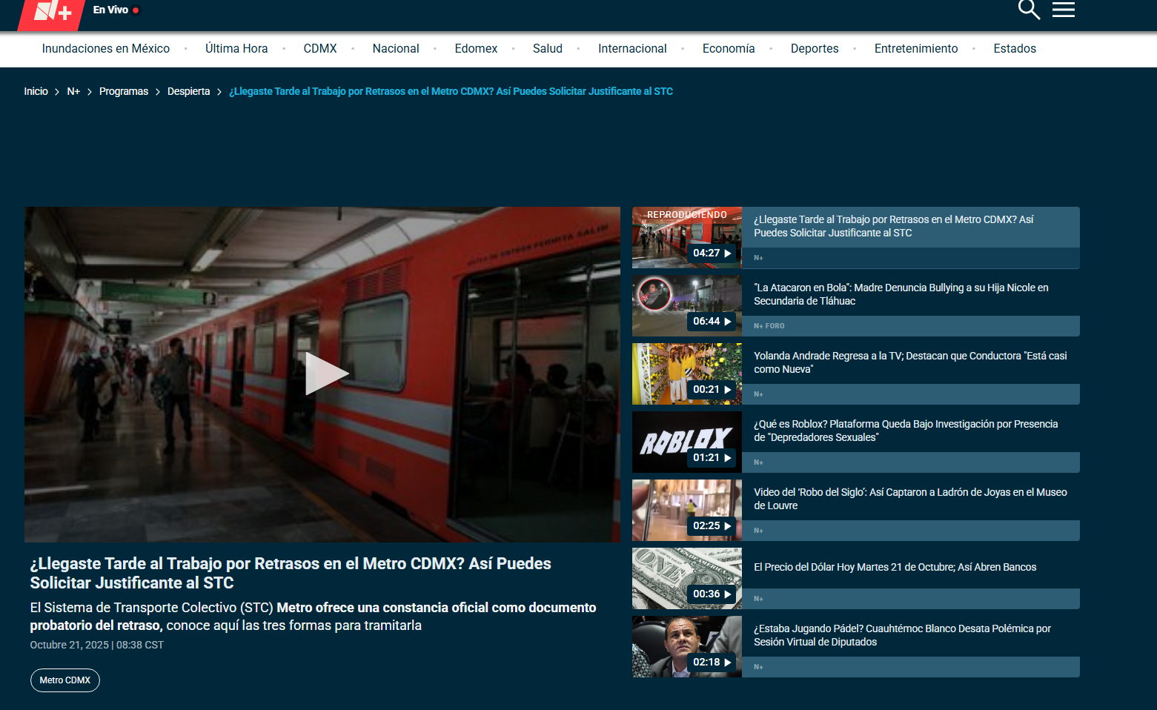Open the Edomex section
Viewport: 1157px width, 710px height.
[476, 48]
